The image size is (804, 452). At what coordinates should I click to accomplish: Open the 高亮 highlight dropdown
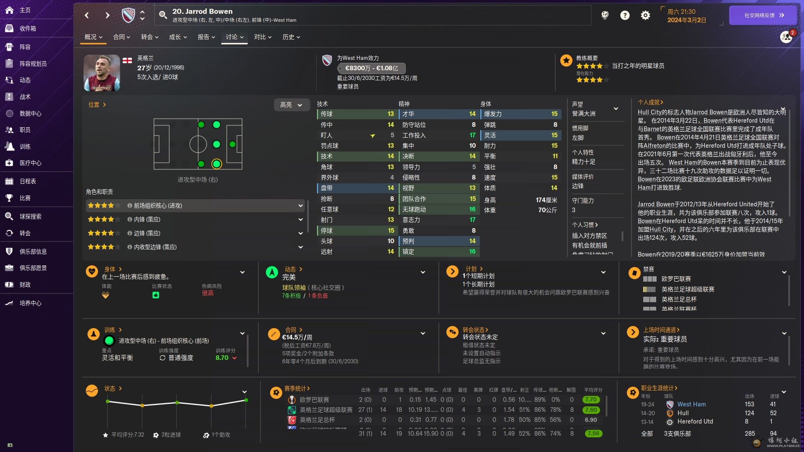291,105
